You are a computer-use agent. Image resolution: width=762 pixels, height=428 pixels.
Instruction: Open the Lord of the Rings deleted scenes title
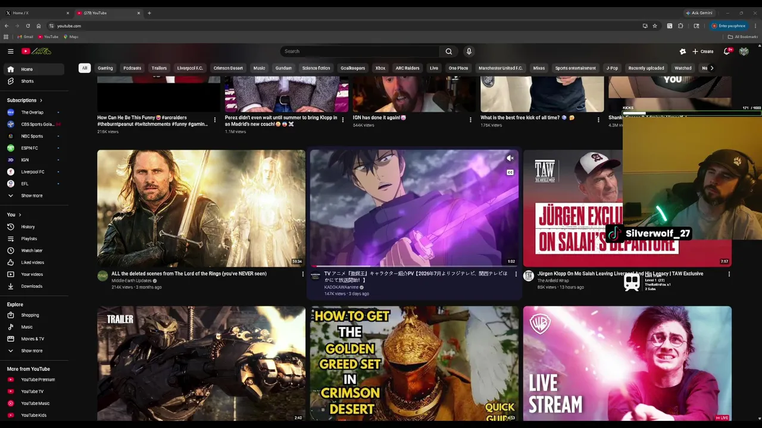pyautogui.click(x=189, y=273)
